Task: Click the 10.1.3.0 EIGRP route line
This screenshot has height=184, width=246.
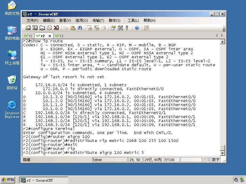Action: click(x=109, y=97)
